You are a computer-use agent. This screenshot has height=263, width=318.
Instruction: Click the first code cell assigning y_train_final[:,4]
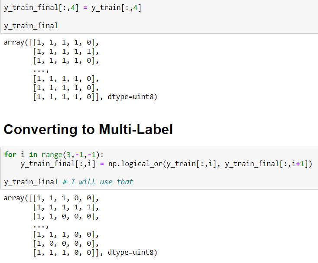(73, 8)
